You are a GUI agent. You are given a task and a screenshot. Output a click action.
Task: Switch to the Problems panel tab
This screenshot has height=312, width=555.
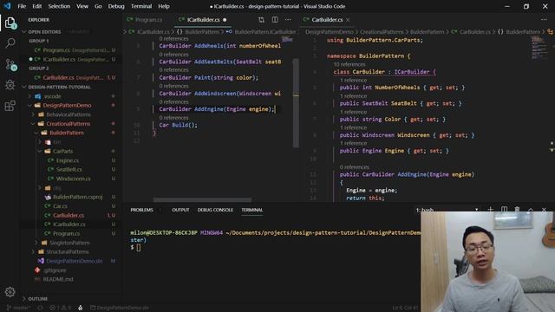141,210
